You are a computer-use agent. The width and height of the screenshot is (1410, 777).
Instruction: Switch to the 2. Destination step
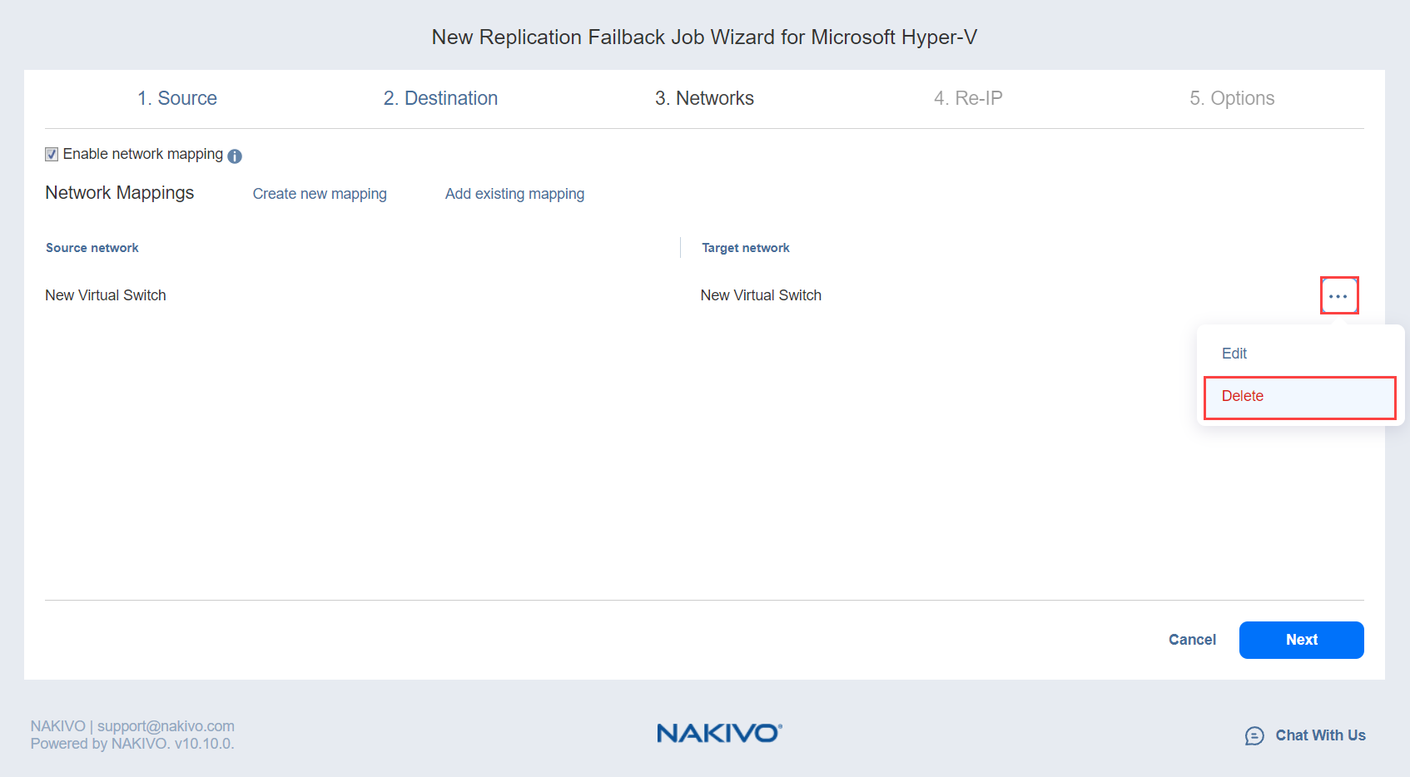(x=440, y=98)
